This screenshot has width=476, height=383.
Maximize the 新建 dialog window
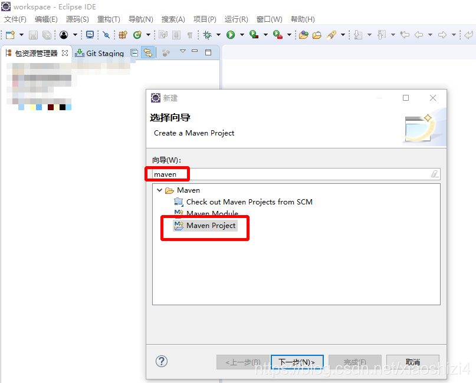(406, 98)
